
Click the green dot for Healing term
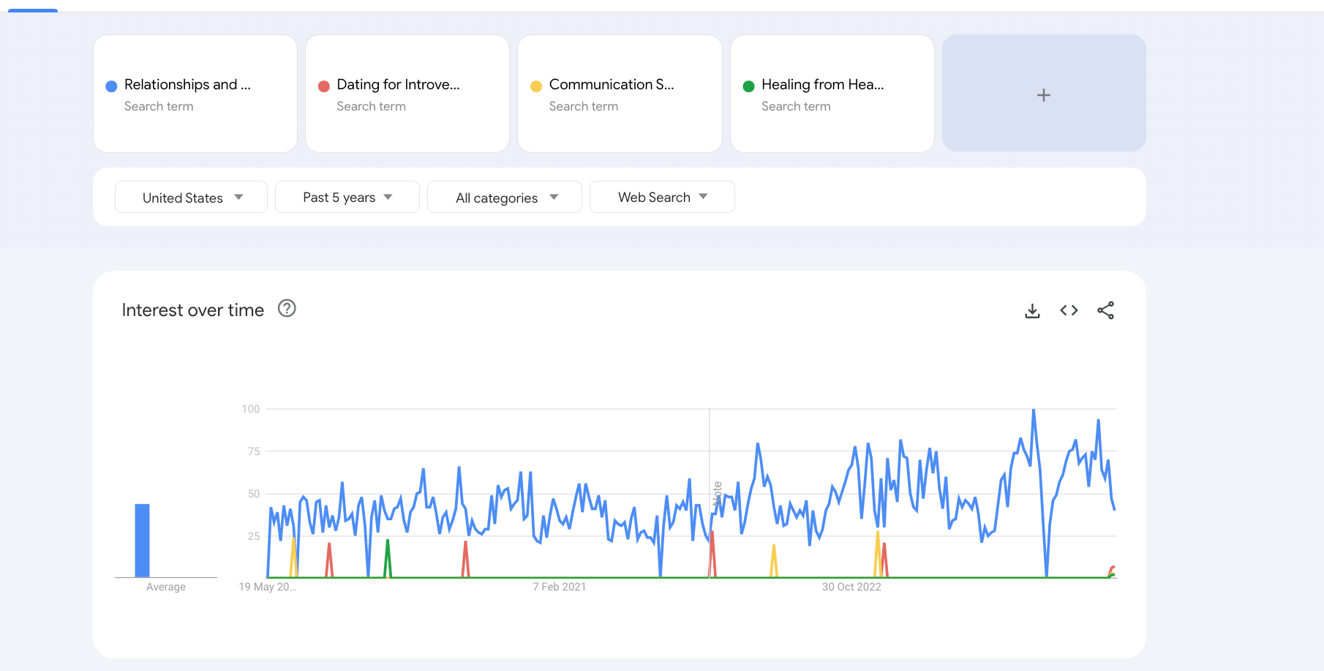click(x=748, y=86)
